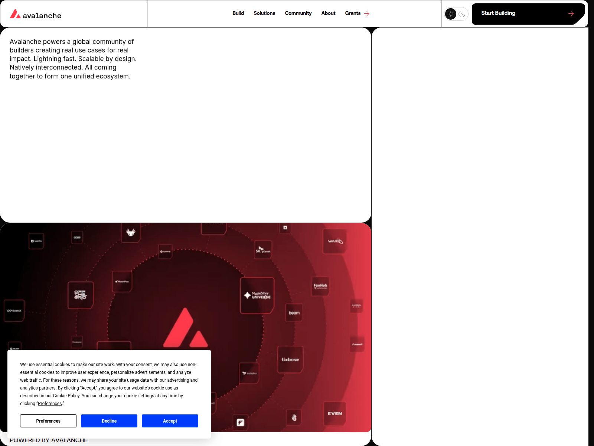The width and height of the screenshot is (594, 446).
Task: Enable light mode via the sun toggle
Action: point(450,14)
